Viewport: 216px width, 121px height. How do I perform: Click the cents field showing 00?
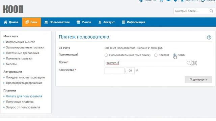[130, 71]
